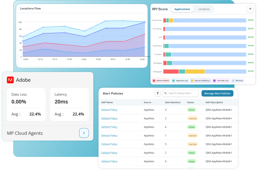This screenshot has height=171, width=257.
Task: Open the last Default Policy link with 6 monitors
Action: point(109,161)
